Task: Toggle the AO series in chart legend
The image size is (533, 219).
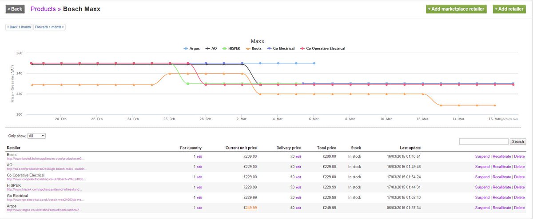Action: click(x=211, y=48)
